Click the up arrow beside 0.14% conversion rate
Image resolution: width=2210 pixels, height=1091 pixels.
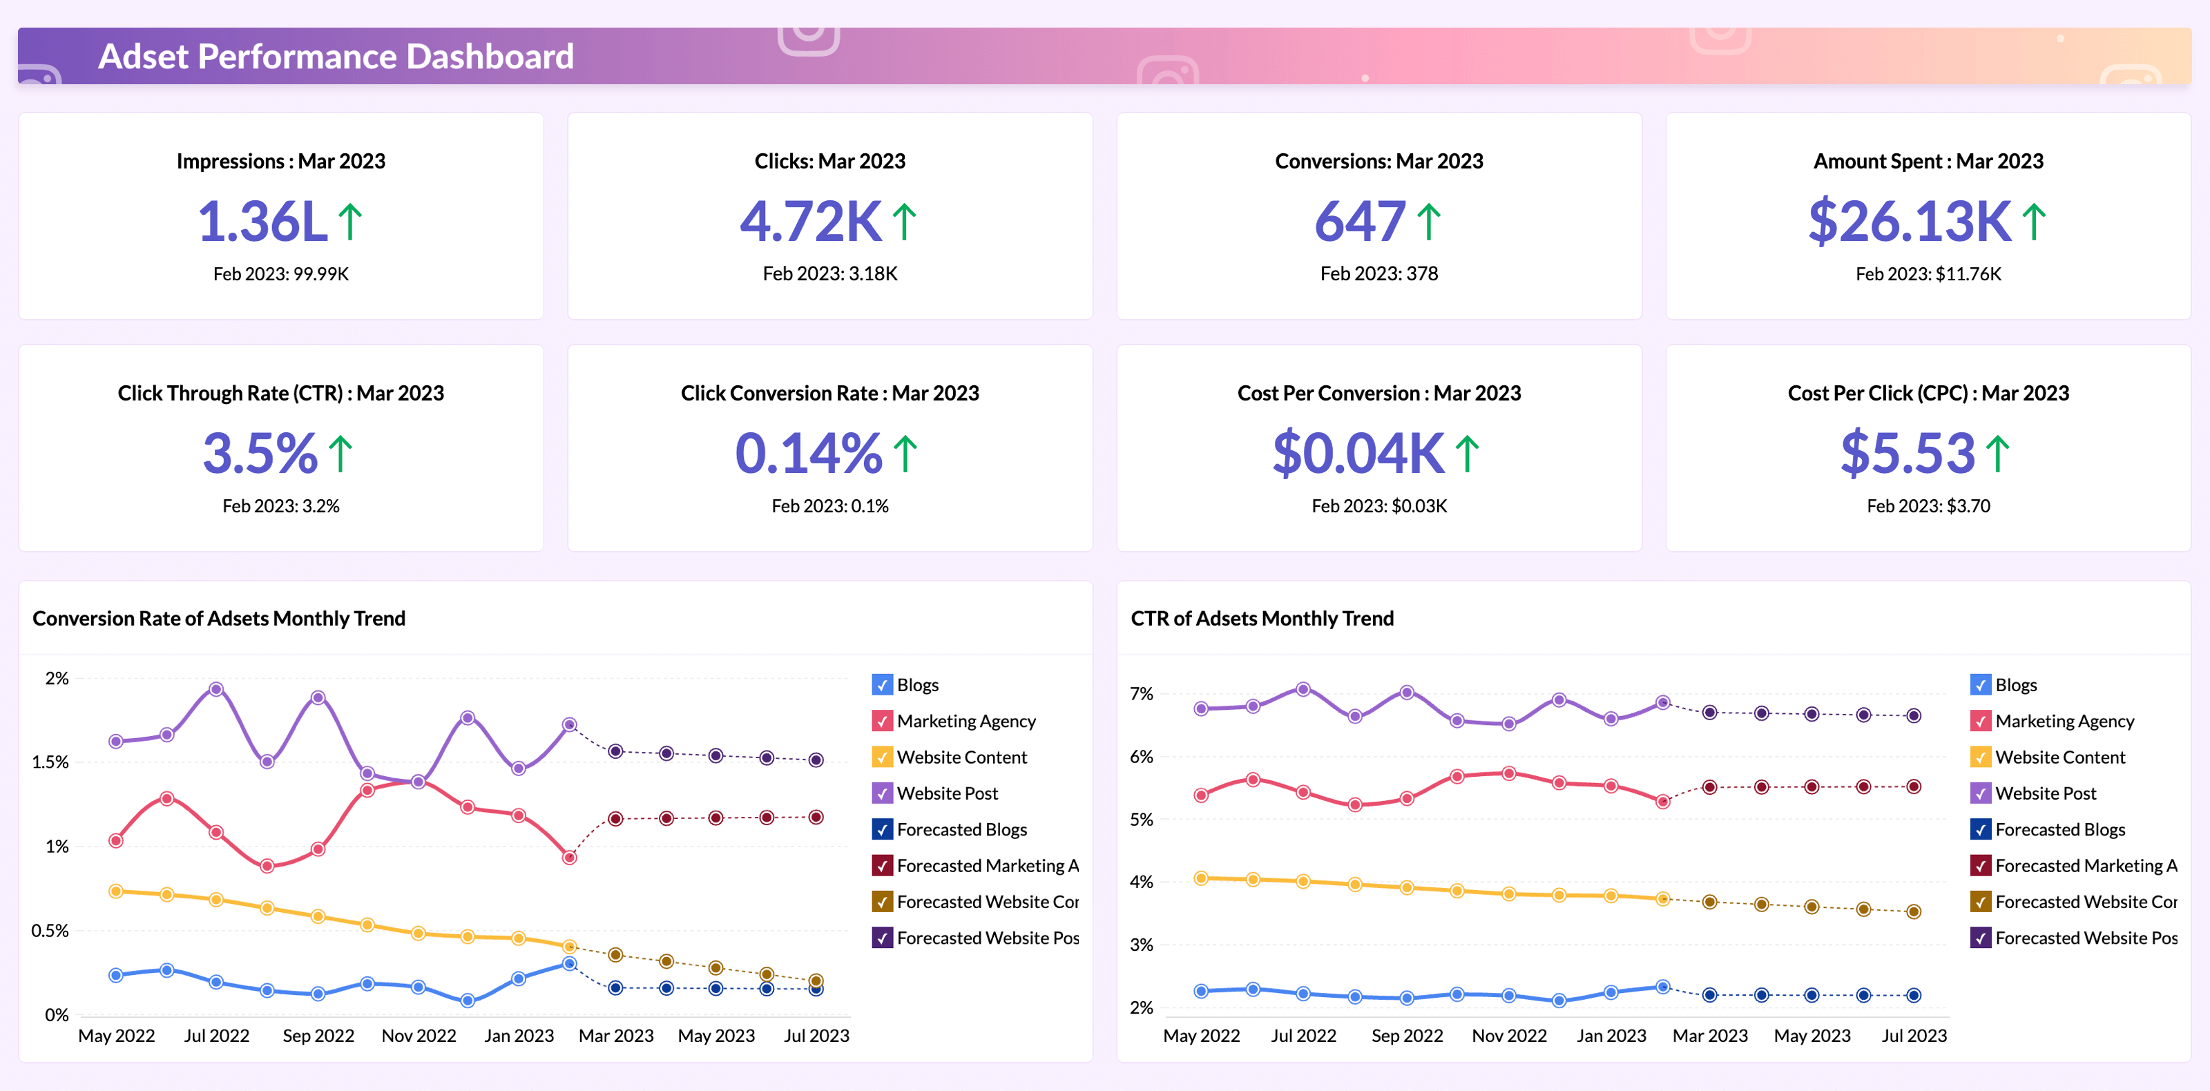coord(907,453)
